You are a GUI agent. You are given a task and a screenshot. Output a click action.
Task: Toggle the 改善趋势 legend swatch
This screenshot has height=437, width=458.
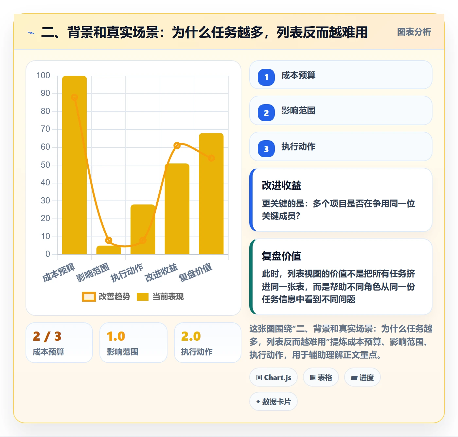coord(89,296)
